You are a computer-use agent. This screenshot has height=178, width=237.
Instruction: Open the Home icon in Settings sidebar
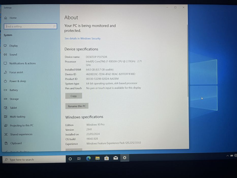coord(6,18)
